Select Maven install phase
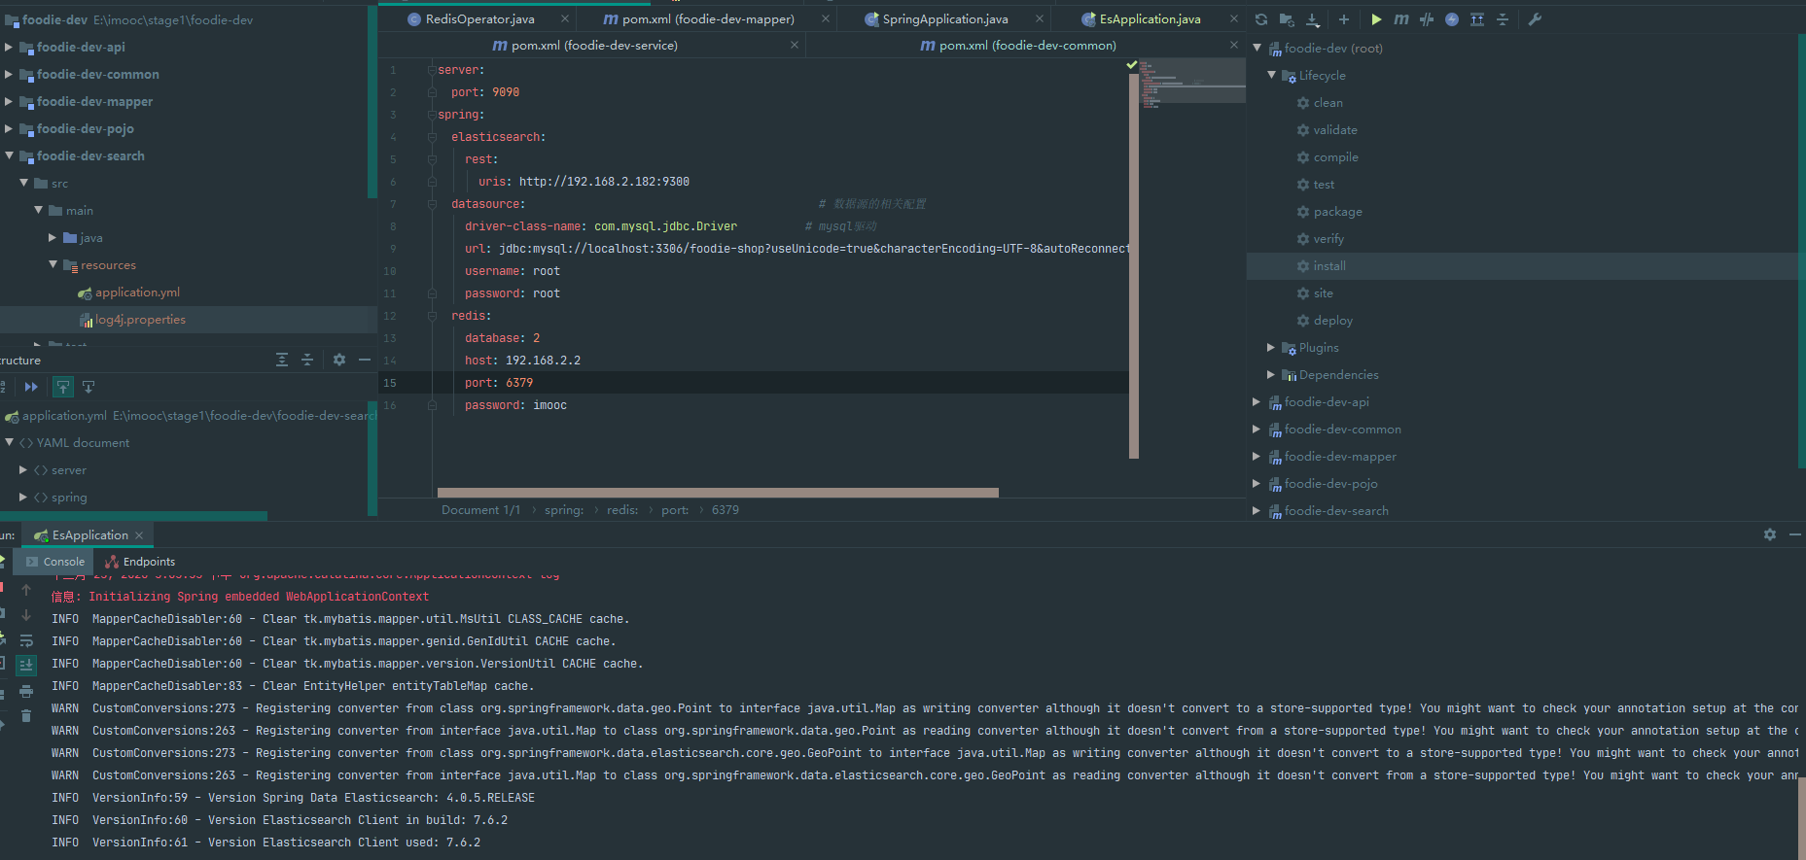Viewport: 1806px width, 860px height. [1329, 266]
